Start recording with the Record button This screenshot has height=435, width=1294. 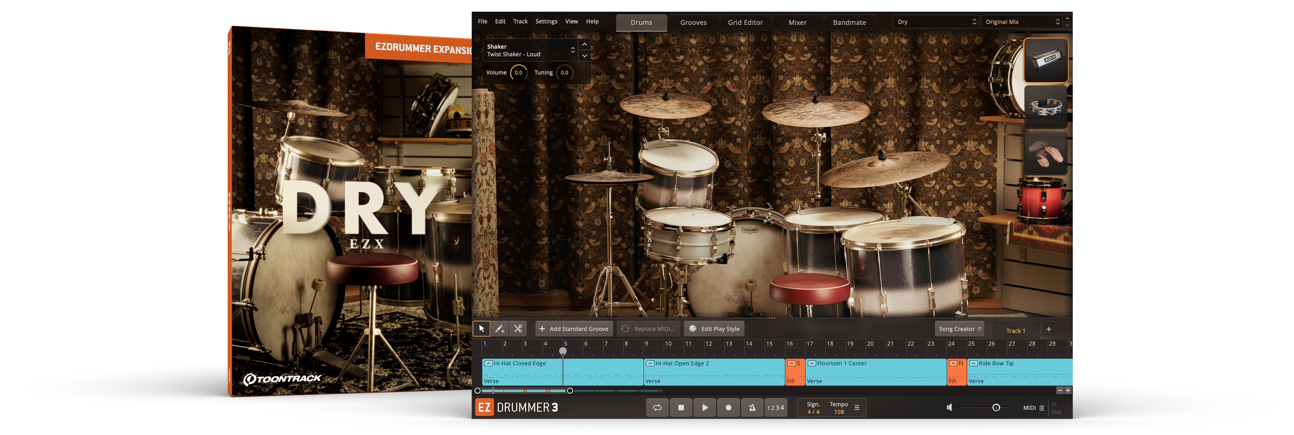728,407
